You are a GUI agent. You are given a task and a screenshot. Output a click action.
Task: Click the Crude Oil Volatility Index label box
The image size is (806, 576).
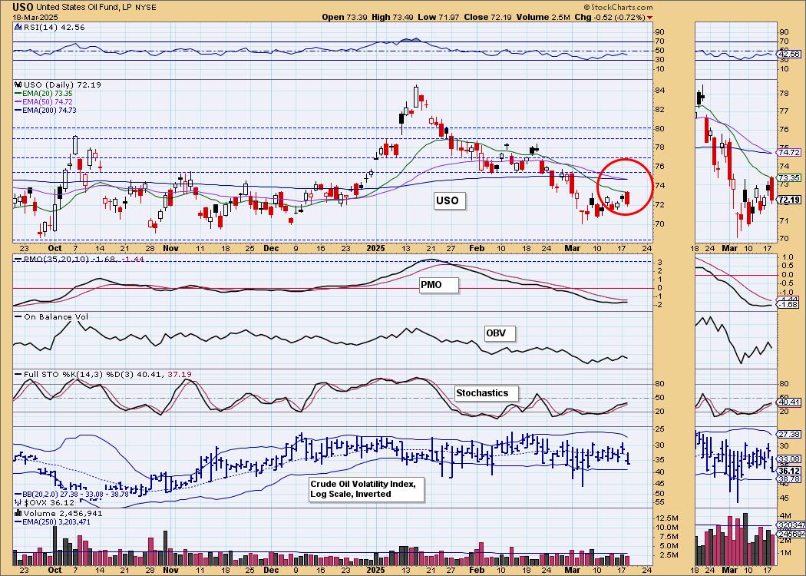pos(366,490)
